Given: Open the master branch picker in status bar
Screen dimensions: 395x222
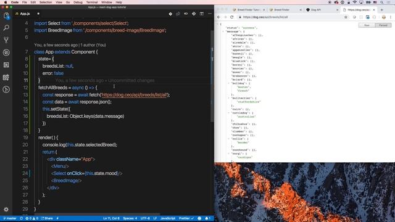Looking at the screenshot, I should point(10,218).
